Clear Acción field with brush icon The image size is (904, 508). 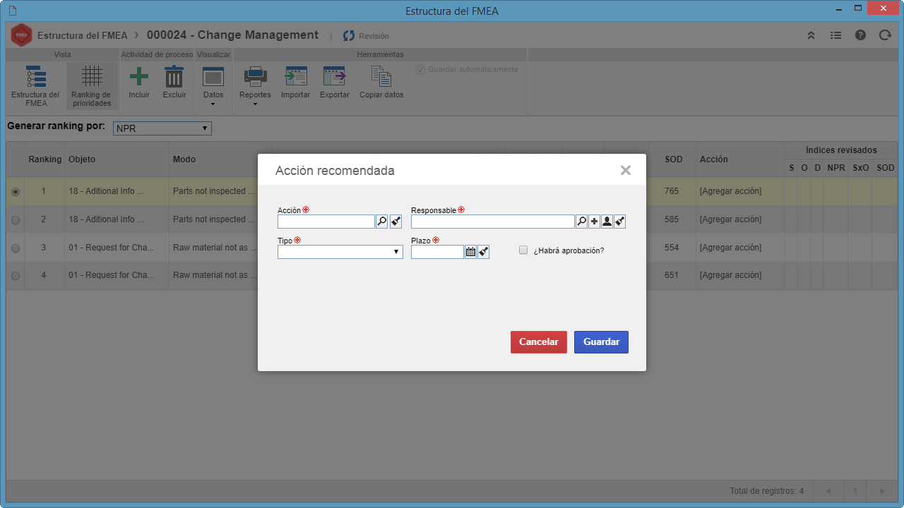coord(395,222)
